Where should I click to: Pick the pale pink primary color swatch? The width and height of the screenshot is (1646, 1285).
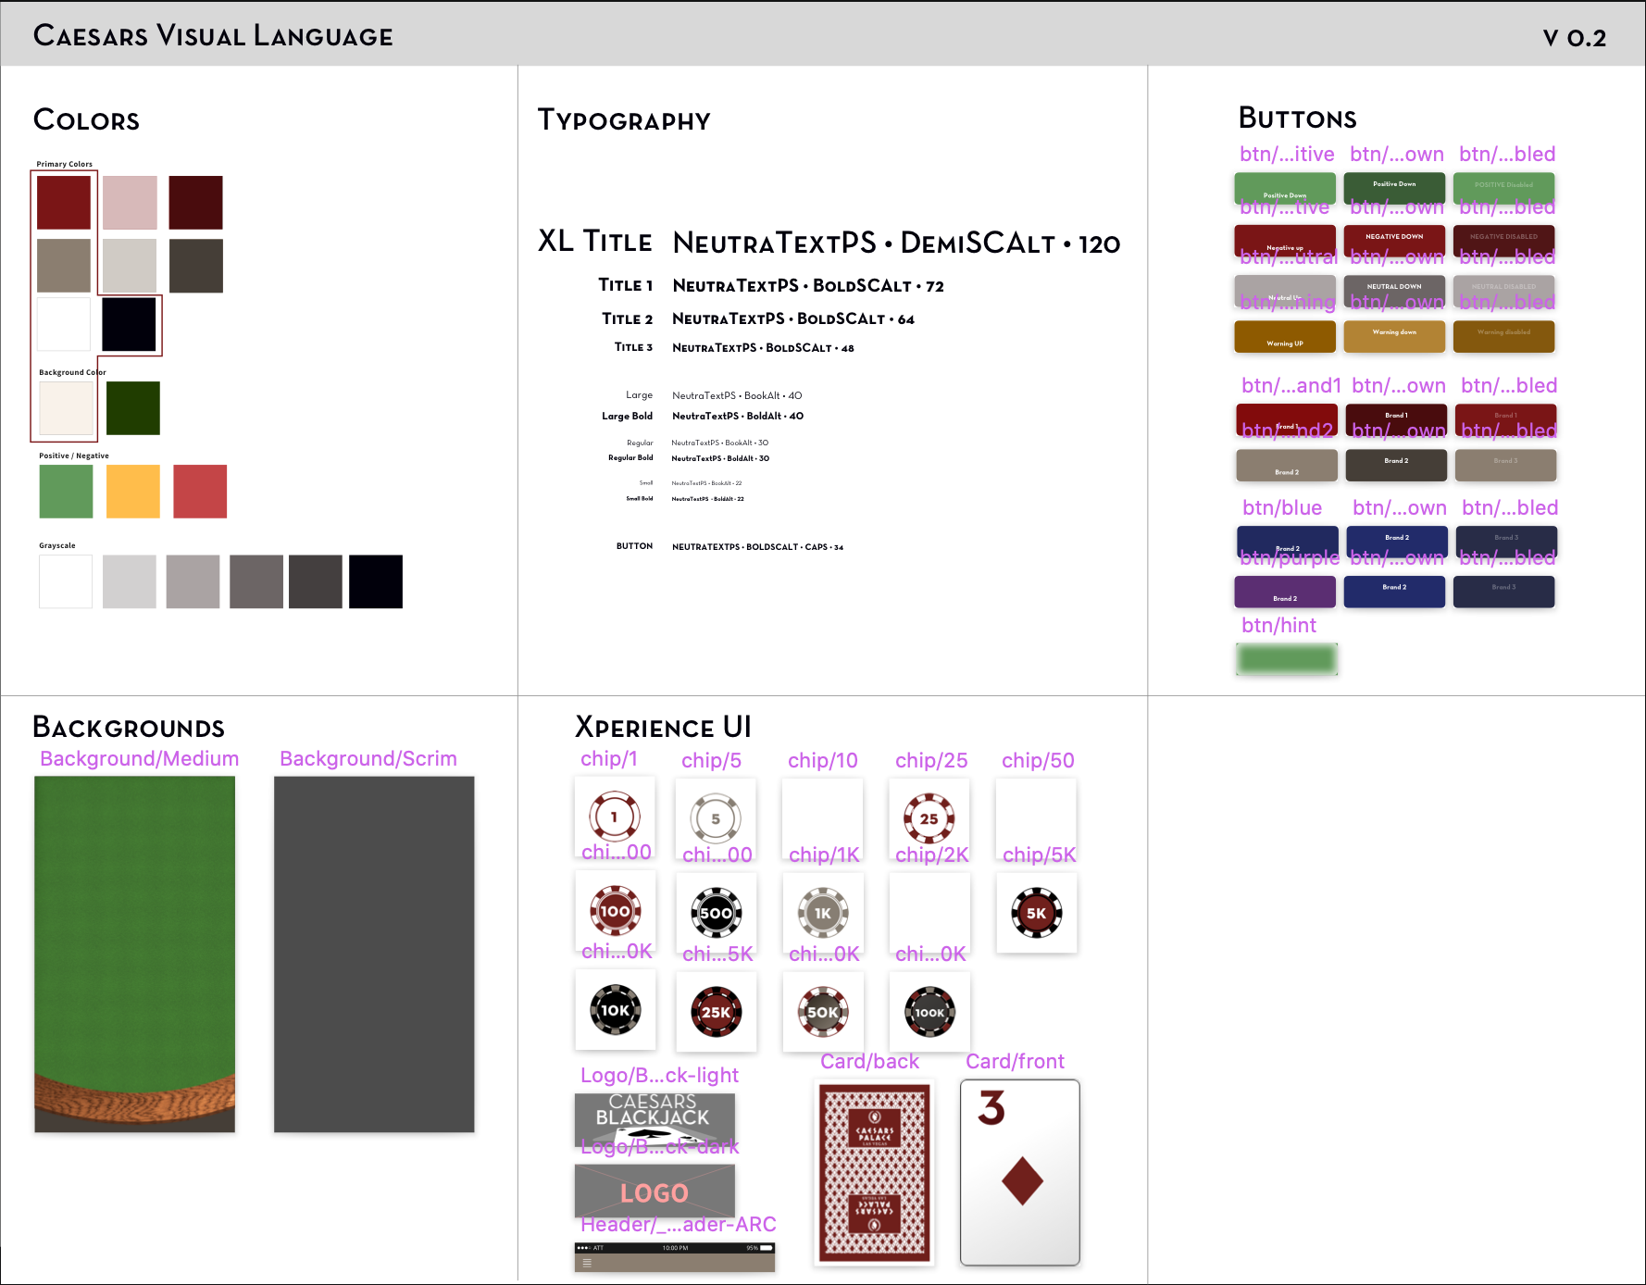tap(130, 202)
